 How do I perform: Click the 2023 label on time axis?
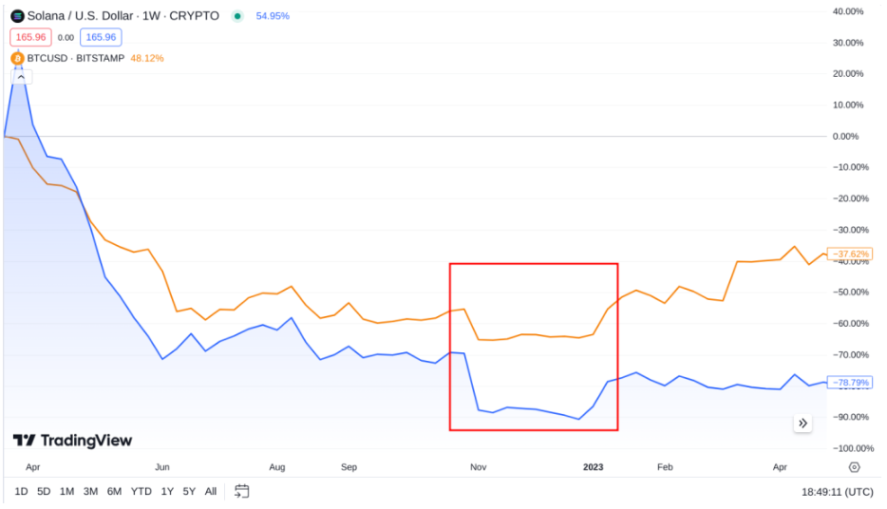point(593,467)
